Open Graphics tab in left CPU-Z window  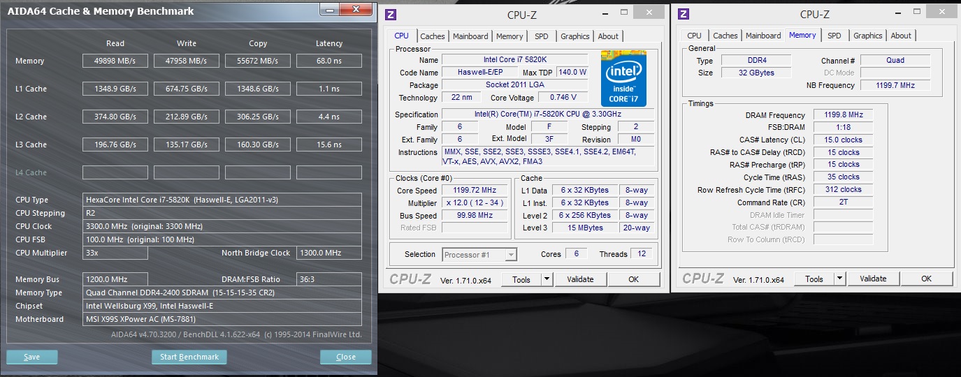coord(575,36)
